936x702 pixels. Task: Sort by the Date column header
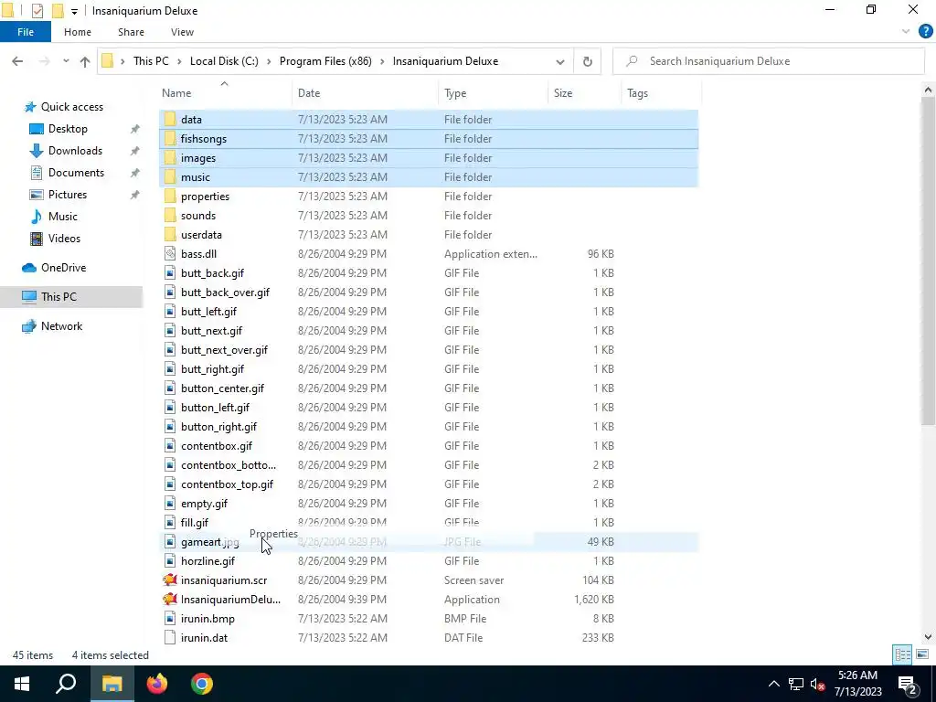coord(366,93)
